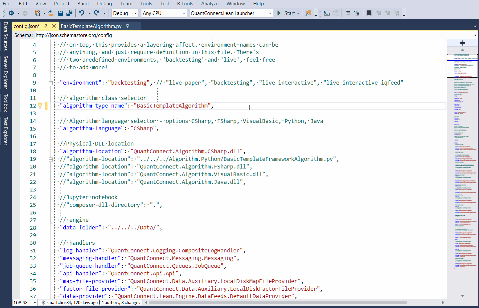Click the Navigate Backward arrow icon
Image resolution: width=479 pixels, height=308 pixels.
click(11, 13)
